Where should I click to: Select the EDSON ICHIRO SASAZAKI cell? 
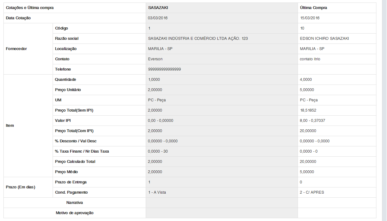pos(324,39)
